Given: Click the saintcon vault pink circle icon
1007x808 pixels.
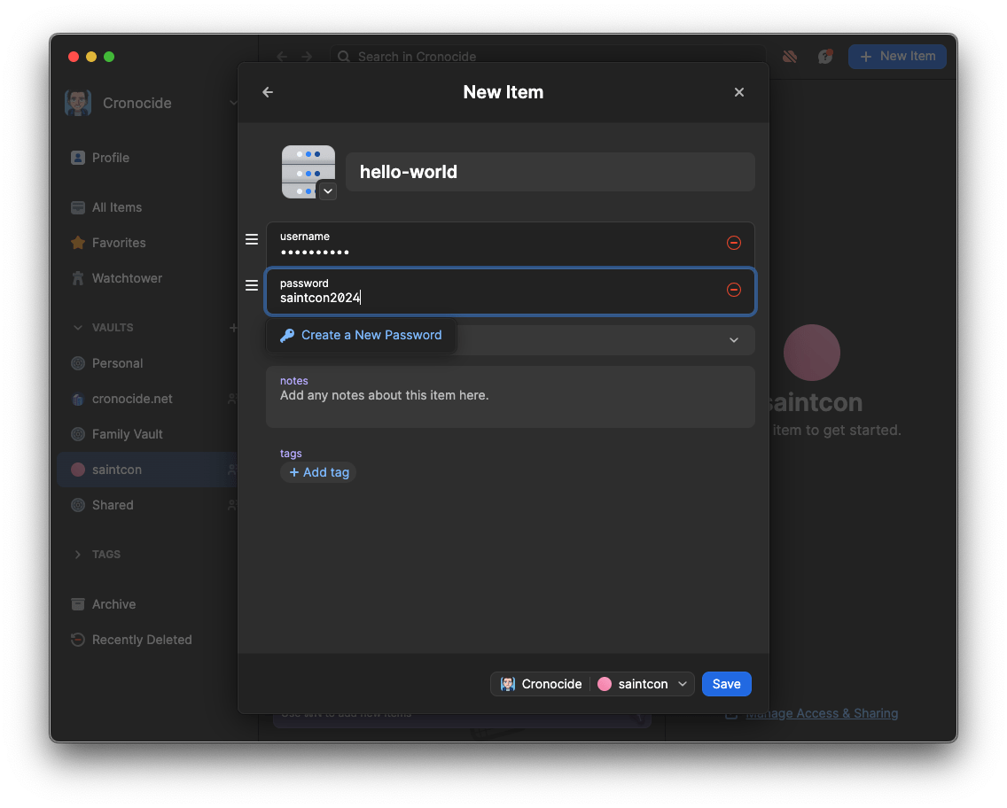Looking at the screenshot, I should click(78, 470).
